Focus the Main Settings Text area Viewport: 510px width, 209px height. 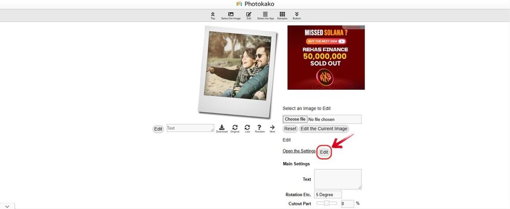coord(337,179)
